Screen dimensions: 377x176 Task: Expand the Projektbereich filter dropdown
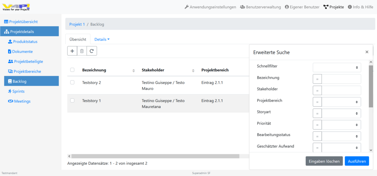(x=341, y=102)
